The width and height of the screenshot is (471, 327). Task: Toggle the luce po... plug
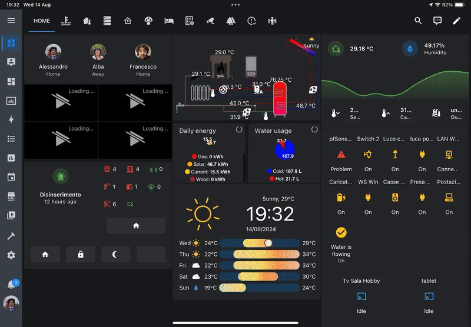(x=422, y=155)
